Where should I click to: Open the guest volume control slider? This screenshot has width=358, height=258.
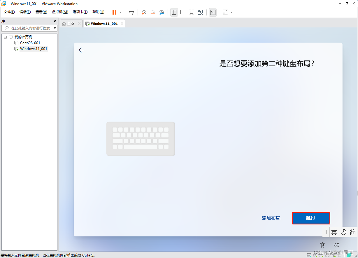pyautogui.click(x=336, y=245)
